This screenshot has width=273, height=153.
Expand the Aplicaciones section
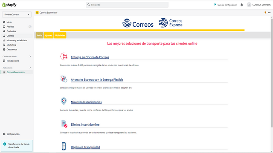point(30,68)
